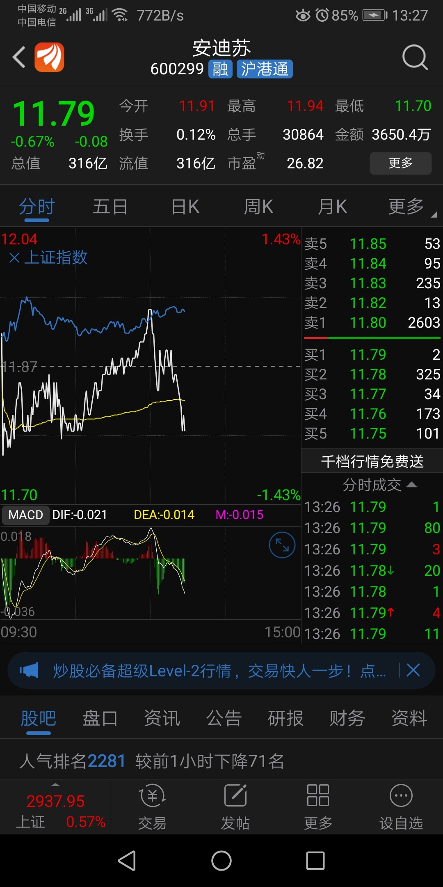
Task: Open 交易 trade icon
Action: click(152, 807)
